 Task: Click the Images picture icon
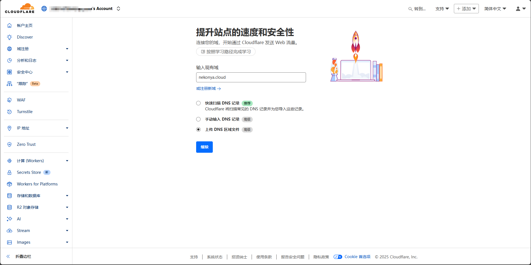pyautogui.click(x=9, y=242)
